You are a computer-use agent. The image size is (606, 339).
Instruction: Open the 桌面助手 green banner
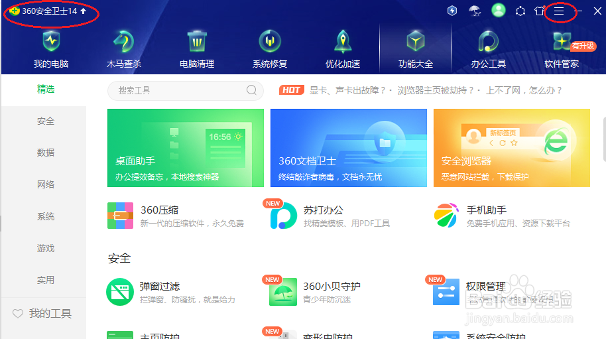(x=186, y=148)
